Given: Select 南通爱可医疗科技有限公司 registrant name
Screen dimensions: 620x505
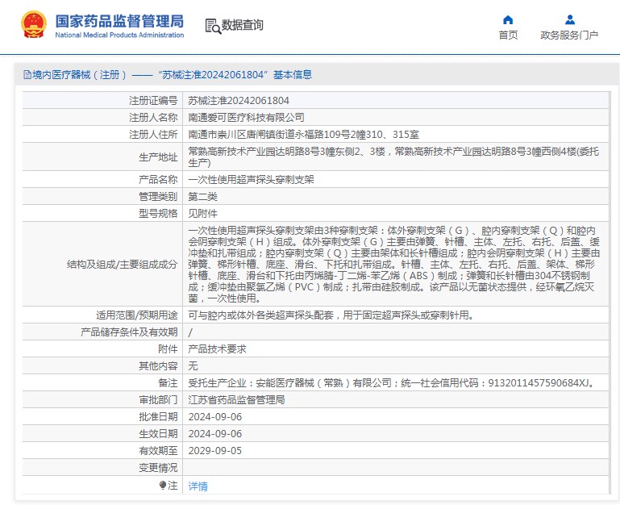Looking at the screenshot, I should (246, 118).
